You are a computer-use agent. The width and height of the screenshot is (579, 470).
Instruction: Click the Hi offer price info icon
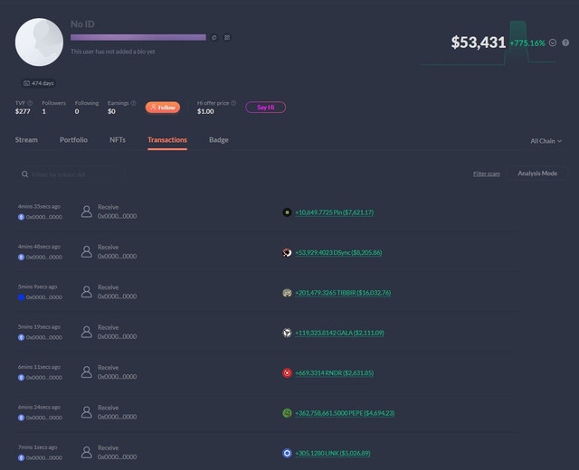[233, 103]
